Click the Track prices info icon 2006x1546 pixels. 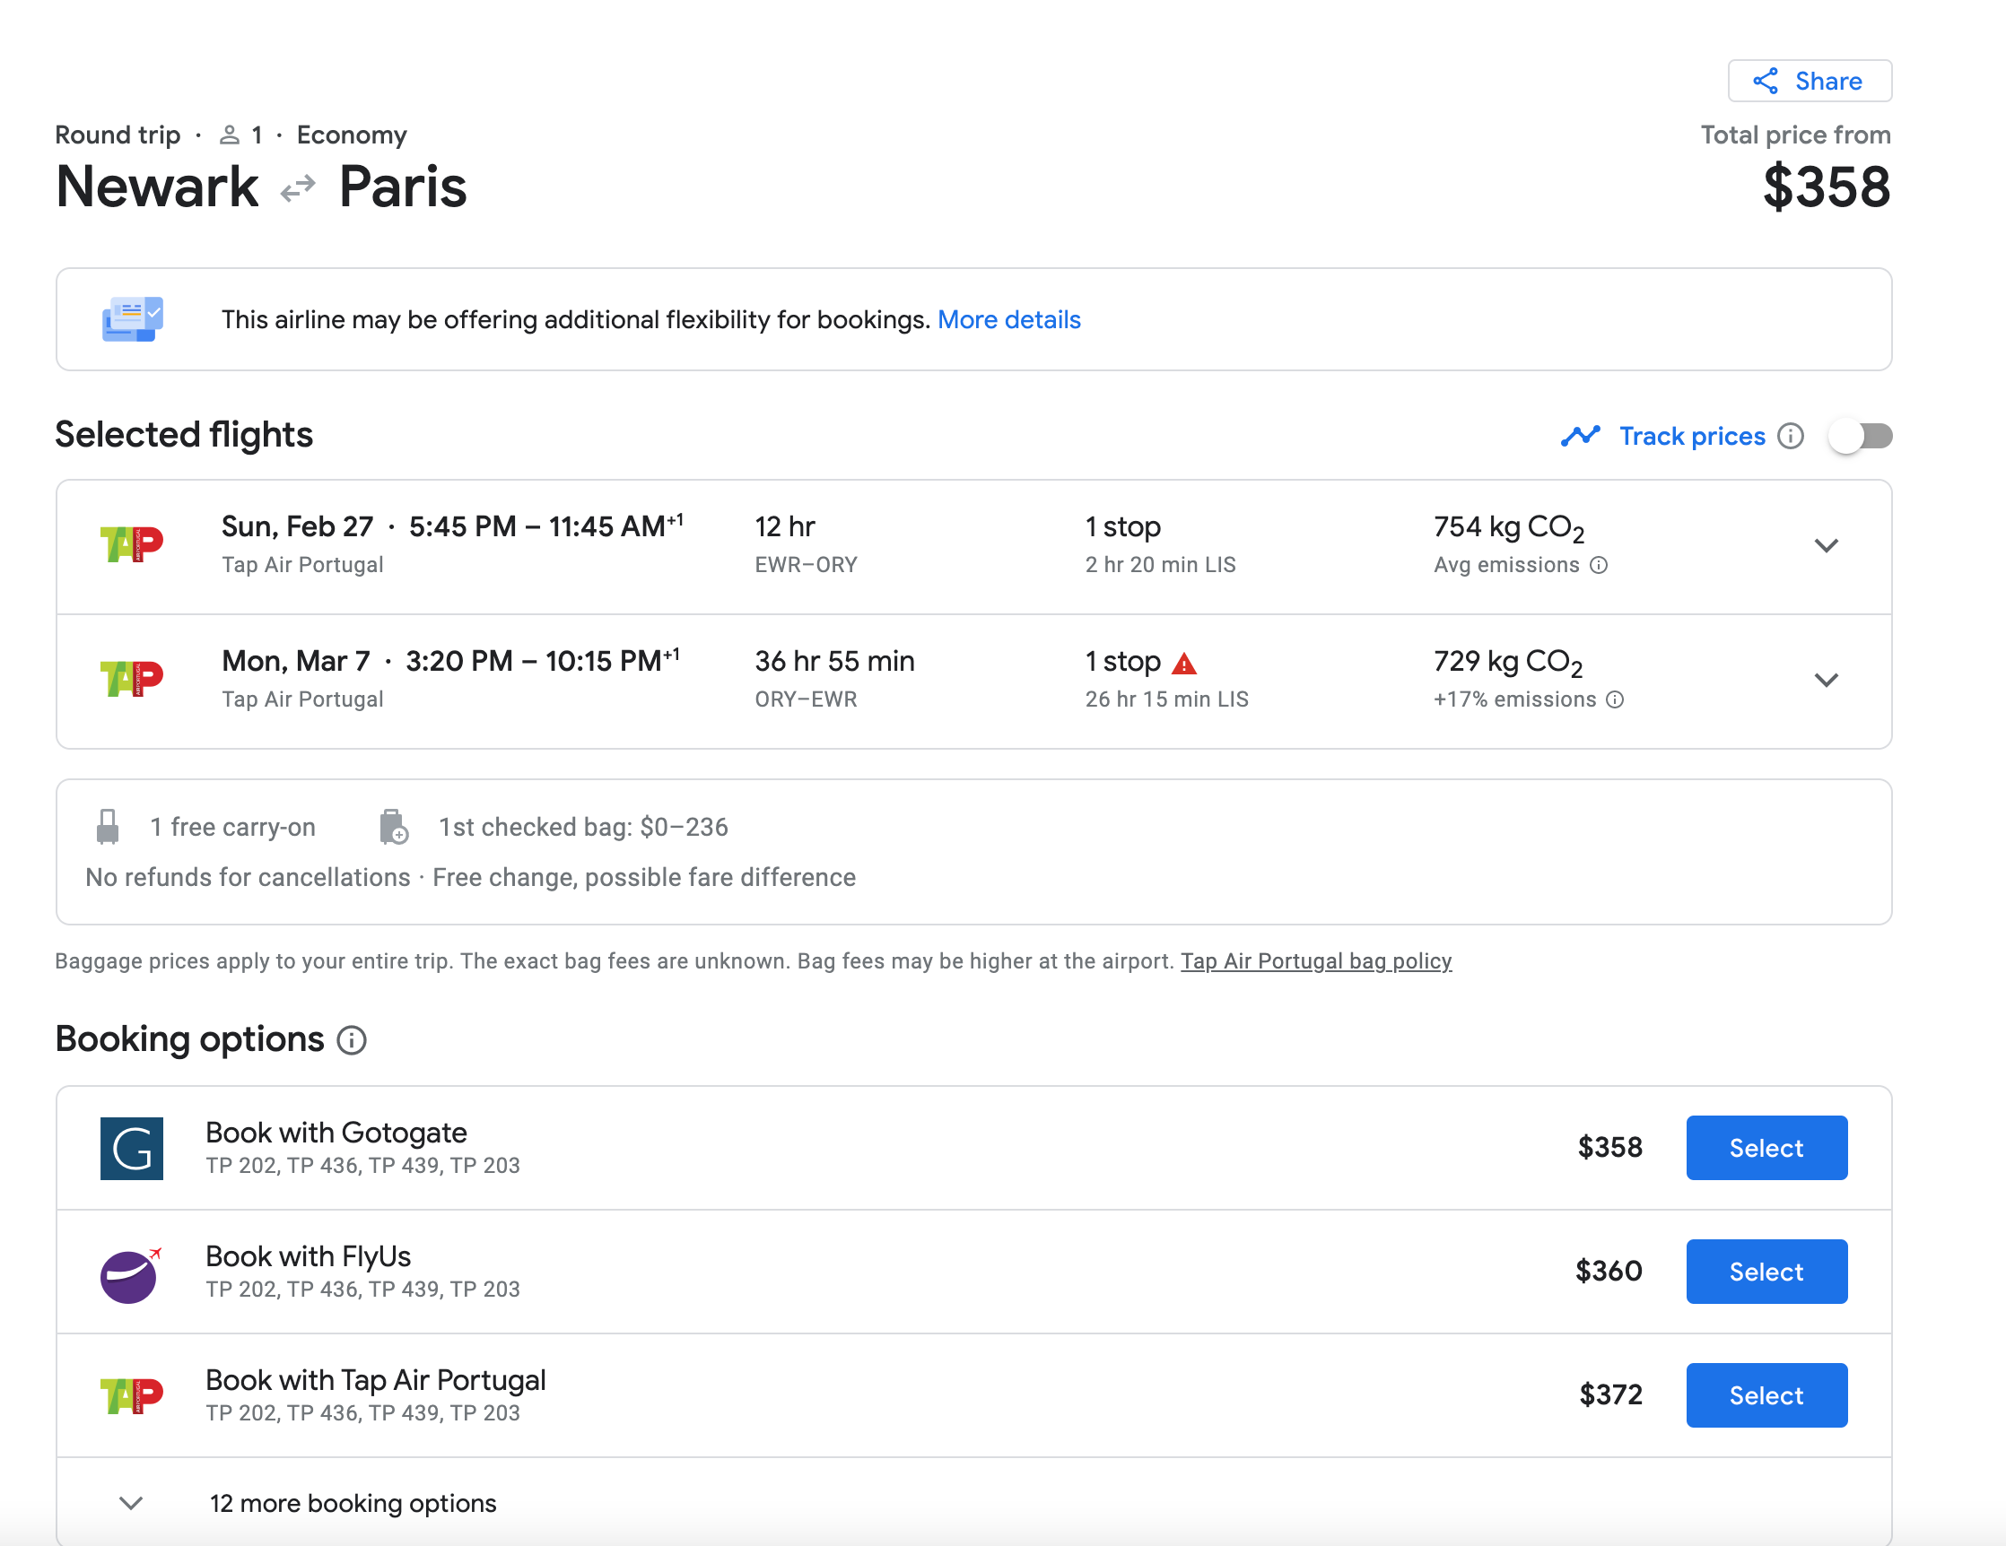point(1789,436)
